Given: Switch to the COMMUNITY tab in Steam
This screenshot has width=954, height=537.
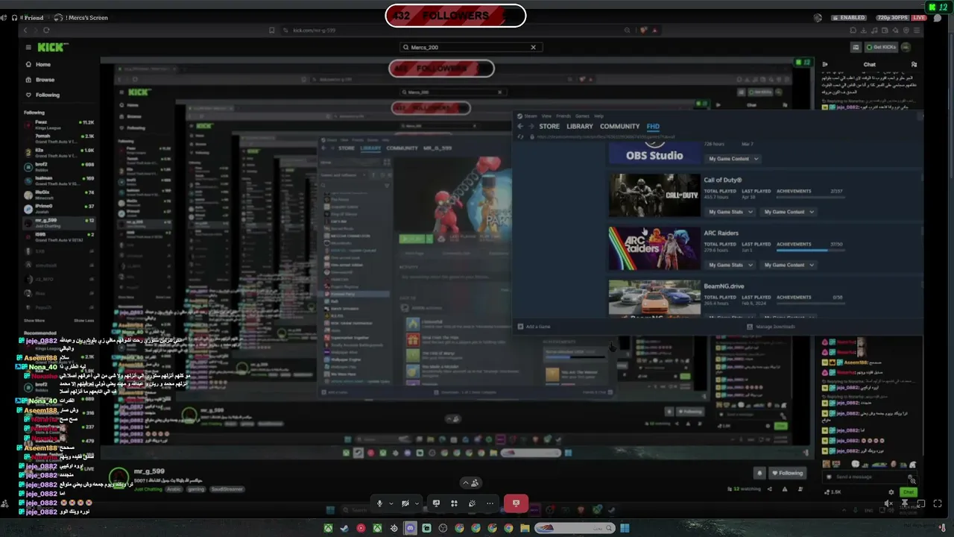Looking at the screenshot, I should pyautogui.click(x=619, y=126).
